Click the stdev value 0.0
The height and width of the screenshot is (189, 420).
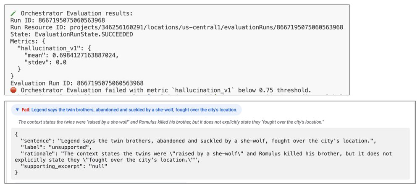[x=59, y=62]
